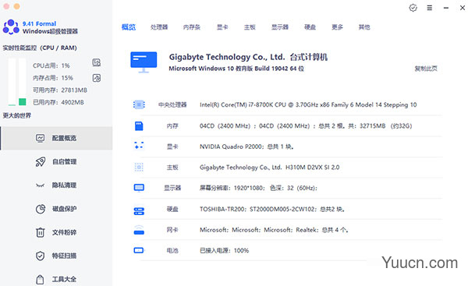Open 磁盘保护 disk protection
This screenshot has height=286, width=468.
[57, 209]
